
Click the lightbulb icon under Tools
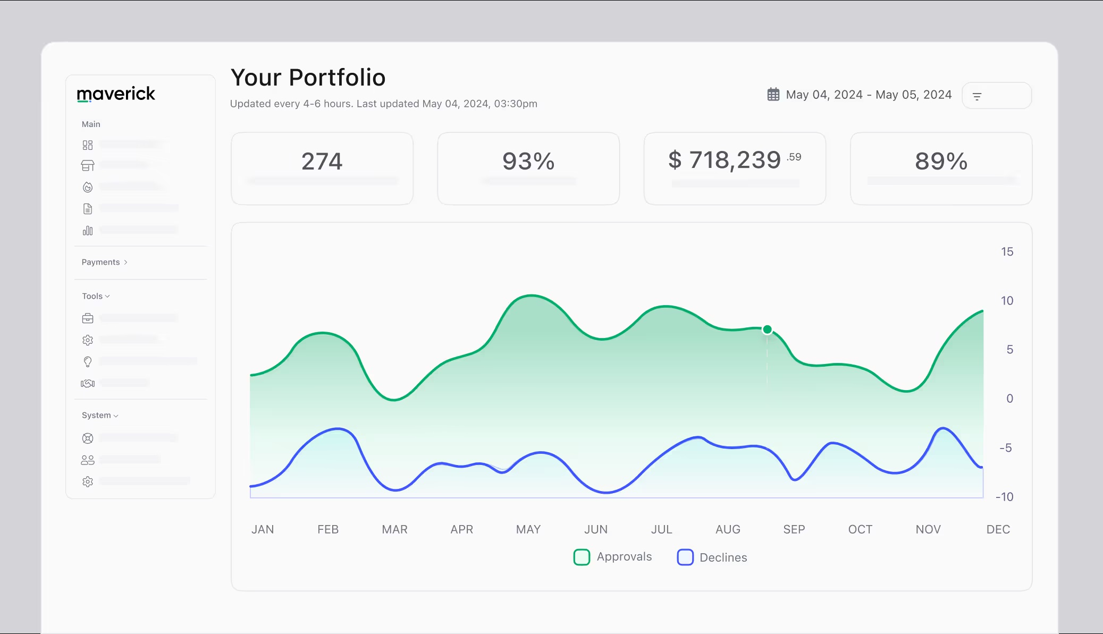pos(88,362)
